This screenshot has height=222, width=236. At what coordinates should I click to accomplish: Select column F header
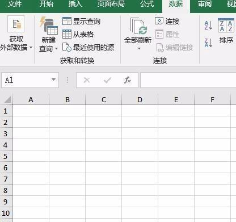coord(212,99)
